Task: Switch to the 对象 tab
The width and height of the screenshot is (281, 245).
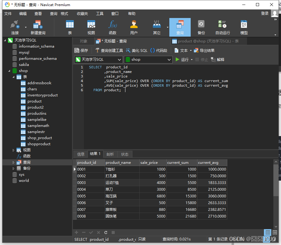Action: tap(84, 41)
